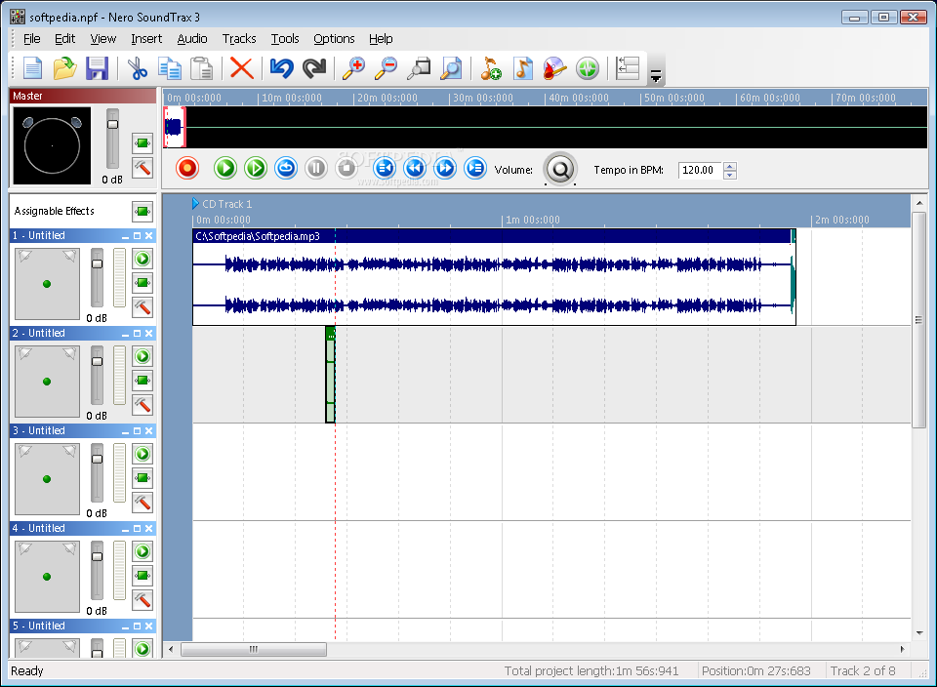Click the green round plus icon in toolbar
Viewport: 937px width, 687px height.
coord(588,68)
